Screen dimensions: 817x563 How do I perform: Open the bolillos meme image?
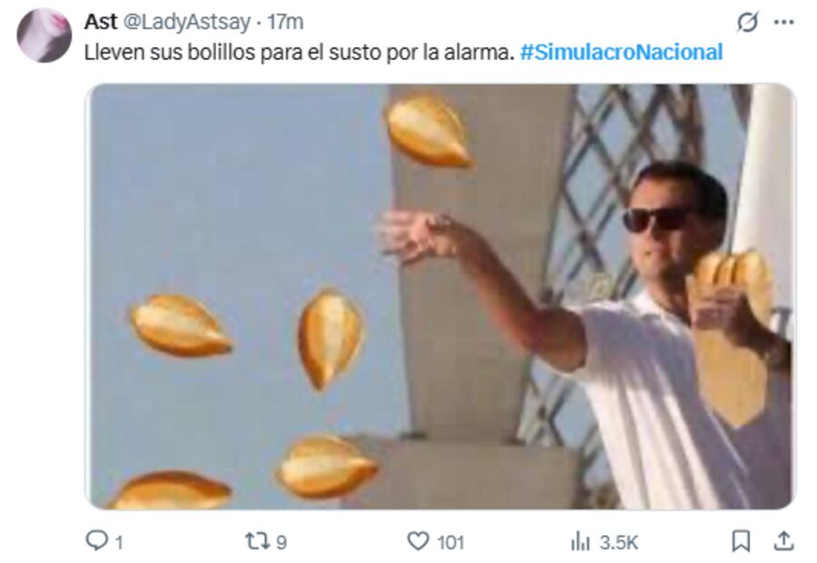click(x=441, y=296)
